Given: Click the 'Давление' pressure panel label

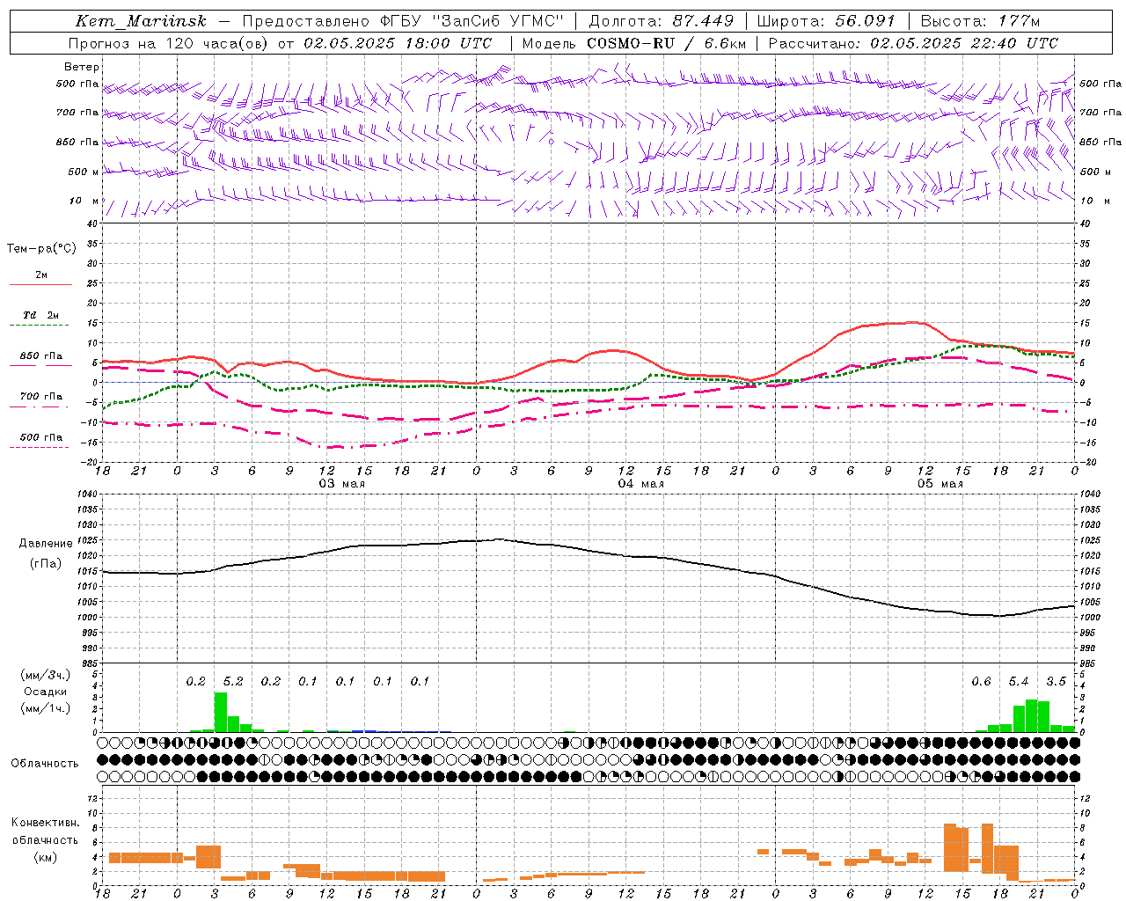Looking at the screenshot, I should pos(45,544).
